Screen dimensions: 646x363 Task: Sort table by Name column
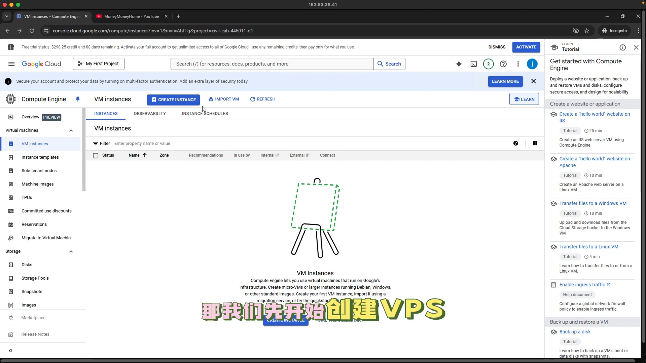point(138,155)
